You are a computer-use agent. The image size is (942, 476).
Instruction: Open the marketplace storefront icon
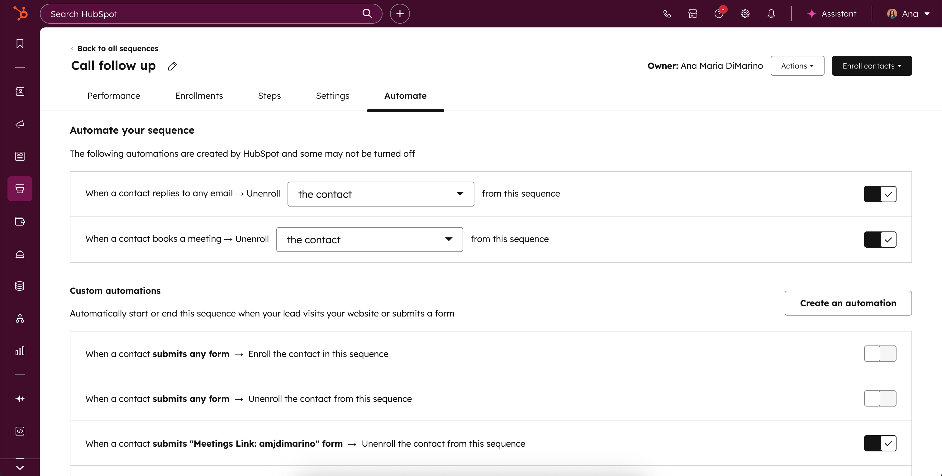(692, 14)
